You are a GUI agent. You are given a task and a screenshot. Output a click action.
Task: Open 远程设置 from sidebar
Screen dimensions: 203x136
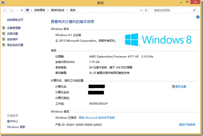12,34
